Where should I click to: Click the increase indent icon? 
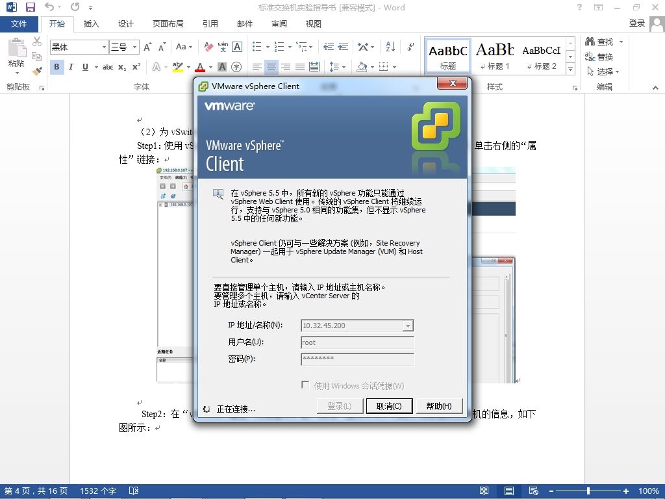343,47
